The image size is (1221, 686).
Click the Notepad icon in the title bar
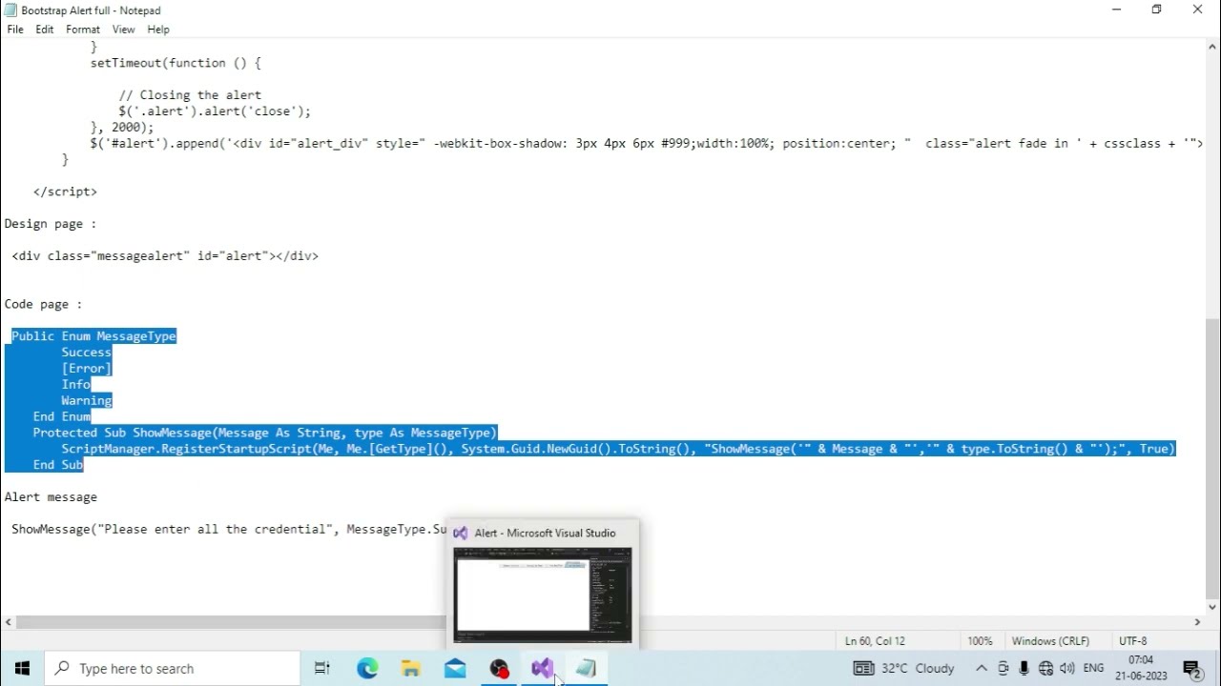coord(10,10)
